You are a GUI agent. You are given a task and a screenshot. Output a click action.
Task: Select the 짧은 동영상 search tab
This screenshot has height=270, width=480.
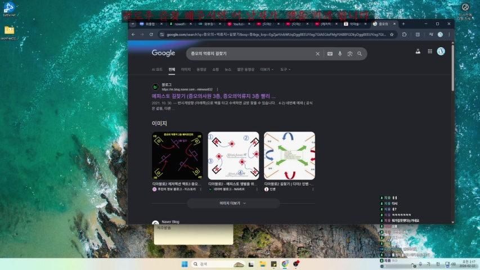pos(245,70)
